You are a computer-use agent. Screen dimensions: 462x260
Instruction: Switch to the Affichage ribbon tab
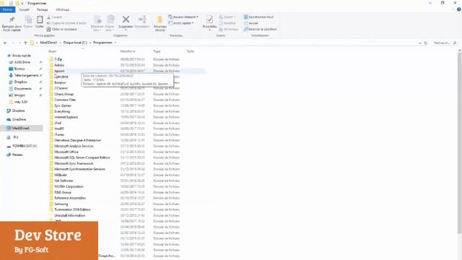tap(63, 9)
